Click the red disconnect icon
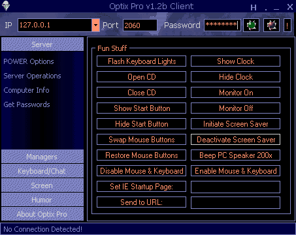The width and height of the screenshot is (296, 235). [271, 25]
